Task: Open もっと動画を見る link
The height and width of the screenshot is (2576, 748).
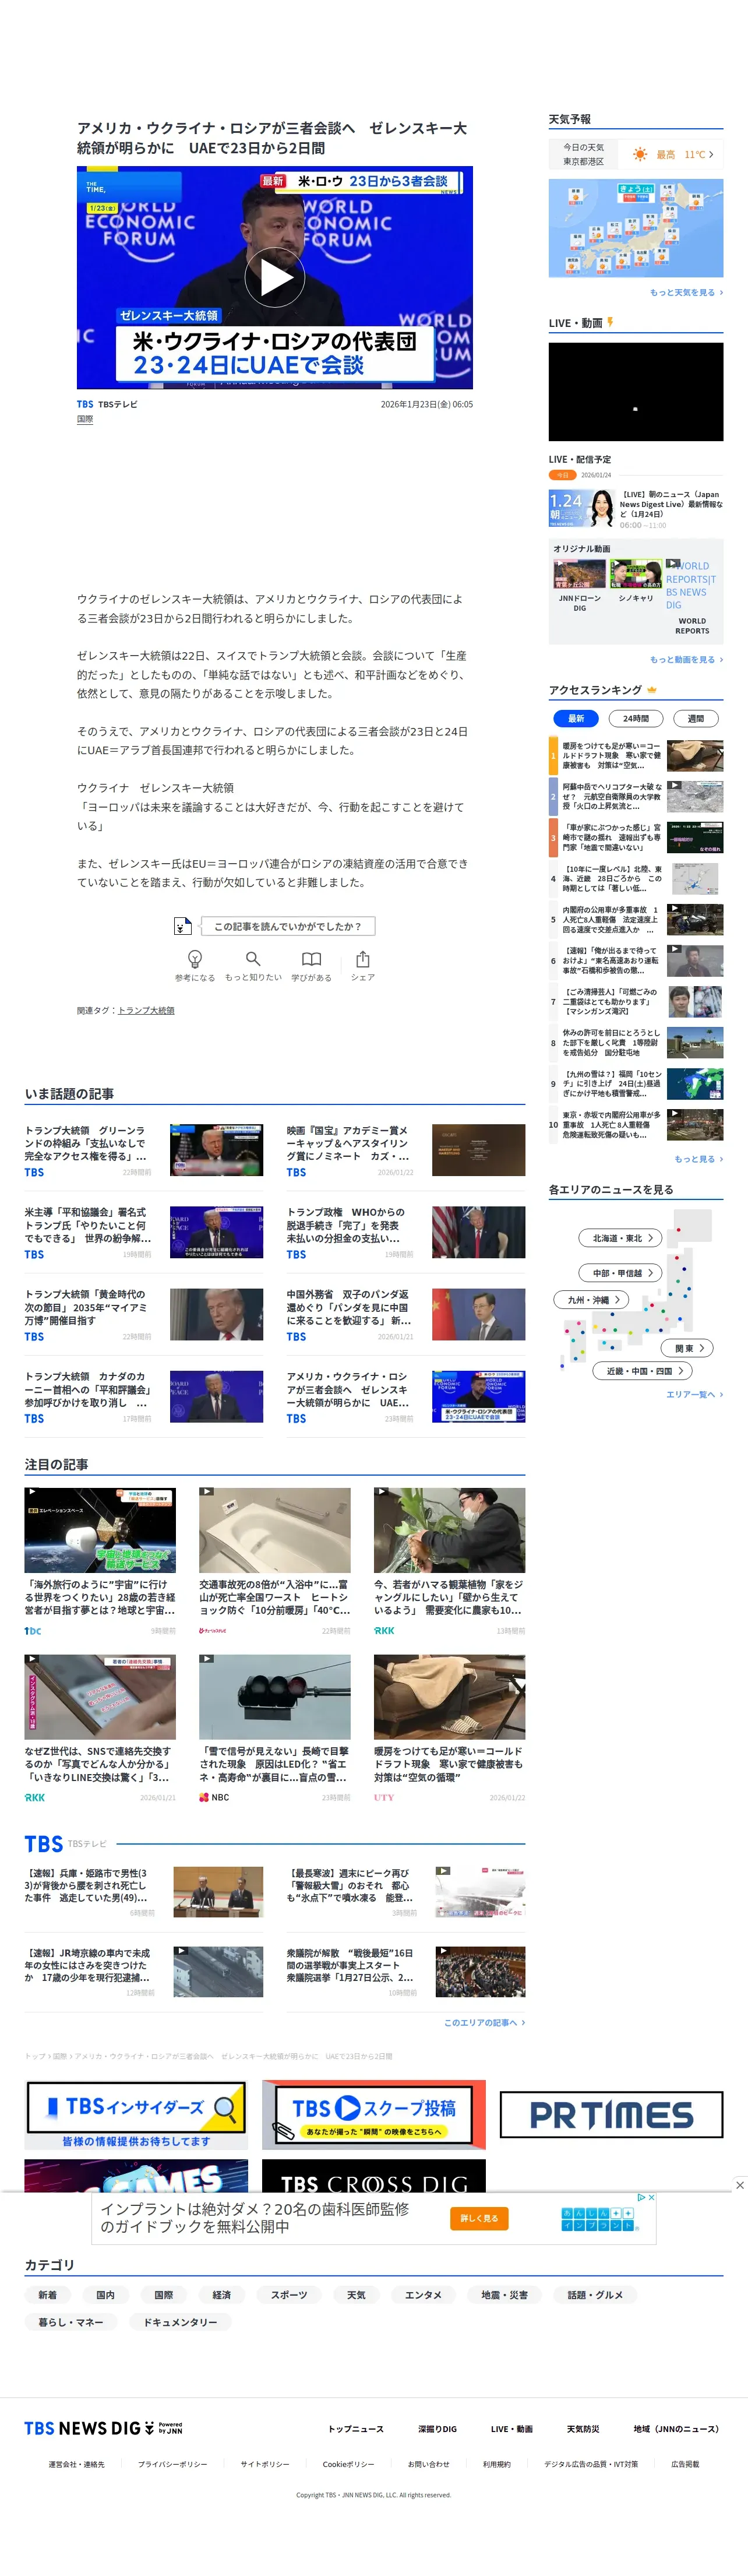Action: click(x=686, y=659)
